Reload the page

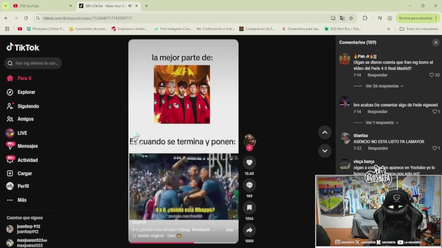point(26,18)
